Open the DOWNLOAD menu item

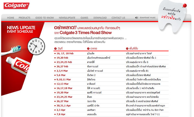(100, 18)
